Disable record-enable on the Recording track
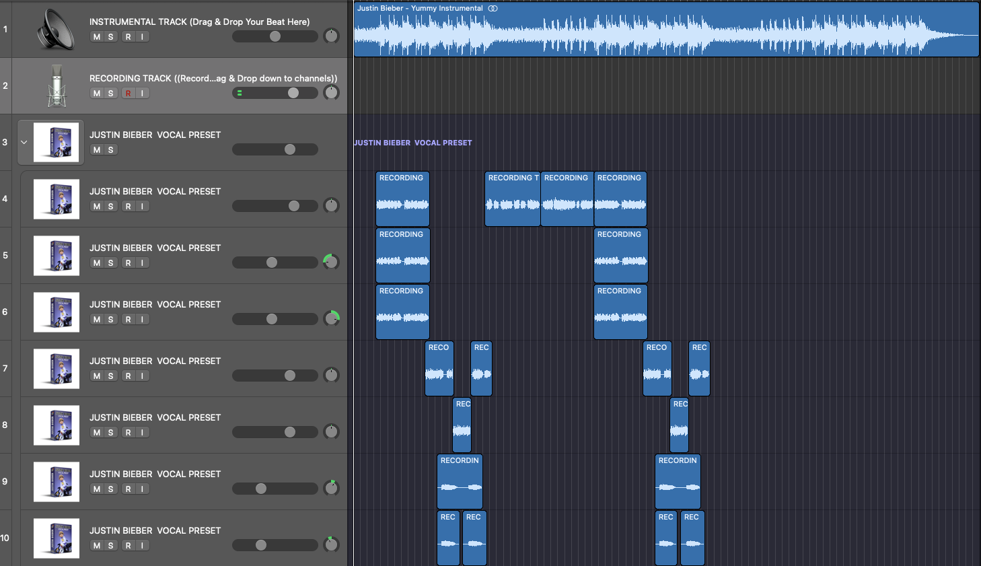This screenshot has width=981, height=566. (x=128, y=94)
